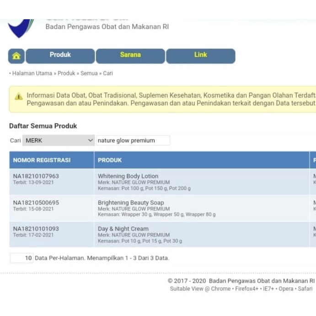Viewport: 316px width, 316px height.
Task: Click Kemasan: Wrapper 30 g packaging text
Action: (x=156, y=214)
